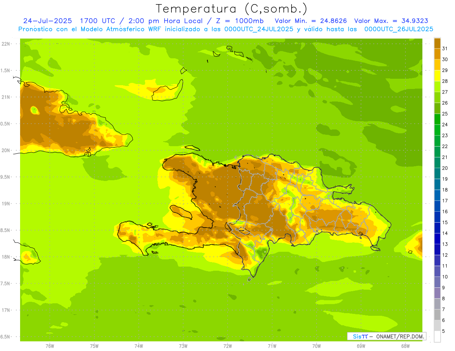Click the "19N" latitude label
455x351 pixels.
click(6, 204)
